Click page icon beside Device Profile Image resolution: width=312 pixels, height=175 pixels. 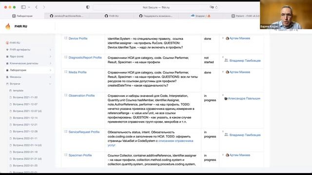[66, 38]
